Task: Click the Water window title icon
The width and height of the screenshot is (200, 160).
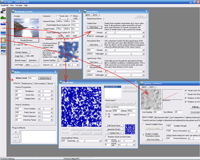Action: click(x=13, y=72)
